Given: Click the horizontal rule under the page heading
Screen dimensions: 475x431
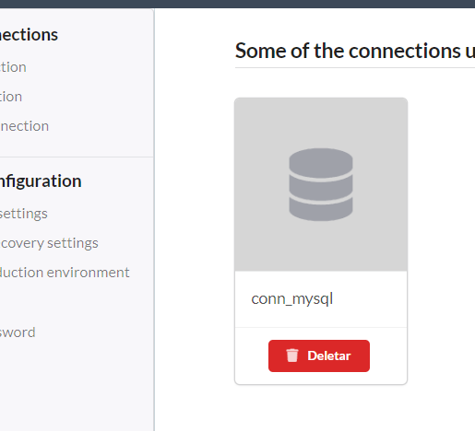Looking at the screenshot, I should (355, 67).
